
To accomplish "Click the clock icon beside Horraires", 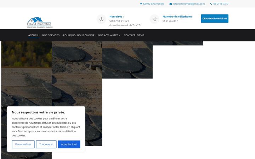I will 101,19.
